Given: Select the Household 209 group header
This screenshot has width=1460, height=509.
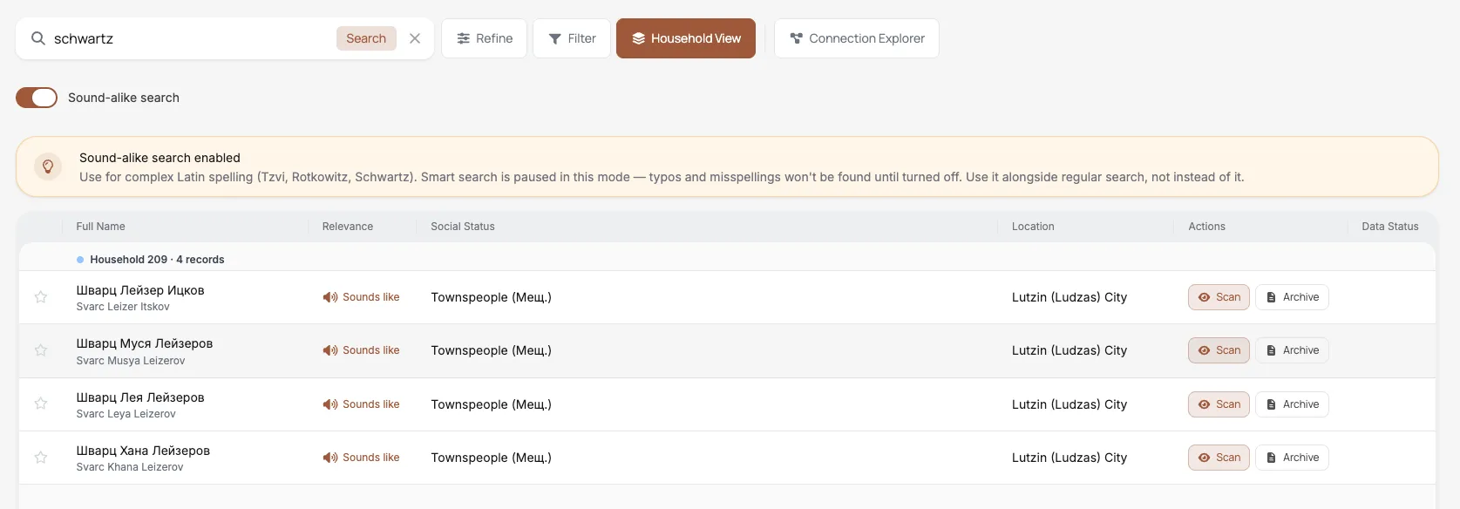Looking at the screenshot, I should (x=727, y=260).
